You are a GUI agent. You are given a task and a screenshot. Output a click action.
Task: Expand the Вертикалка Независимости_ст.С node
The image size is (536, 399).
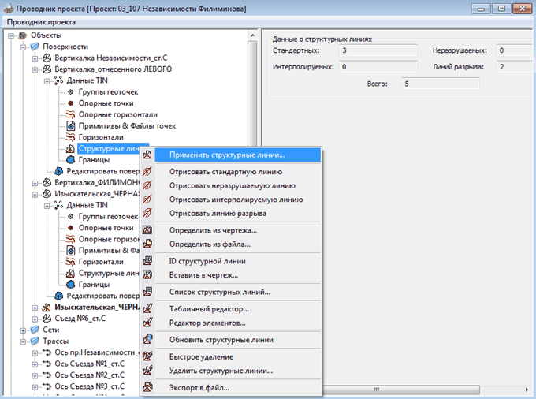[x=35, y=58]
